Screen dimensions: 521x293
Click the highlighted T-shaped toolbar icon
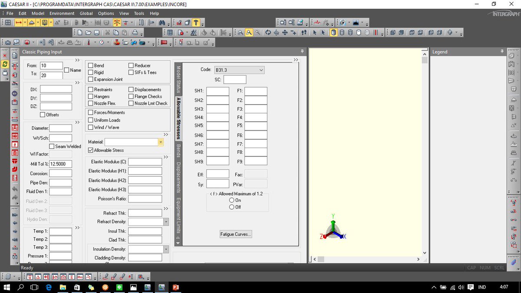[x=196, y=23]
